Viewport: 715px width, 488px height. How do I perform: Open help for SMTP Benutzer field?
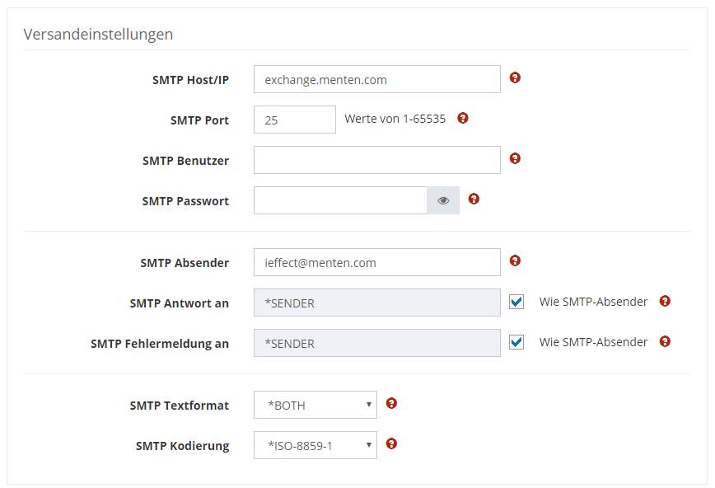pyautogui.click(x=515, y=158)
